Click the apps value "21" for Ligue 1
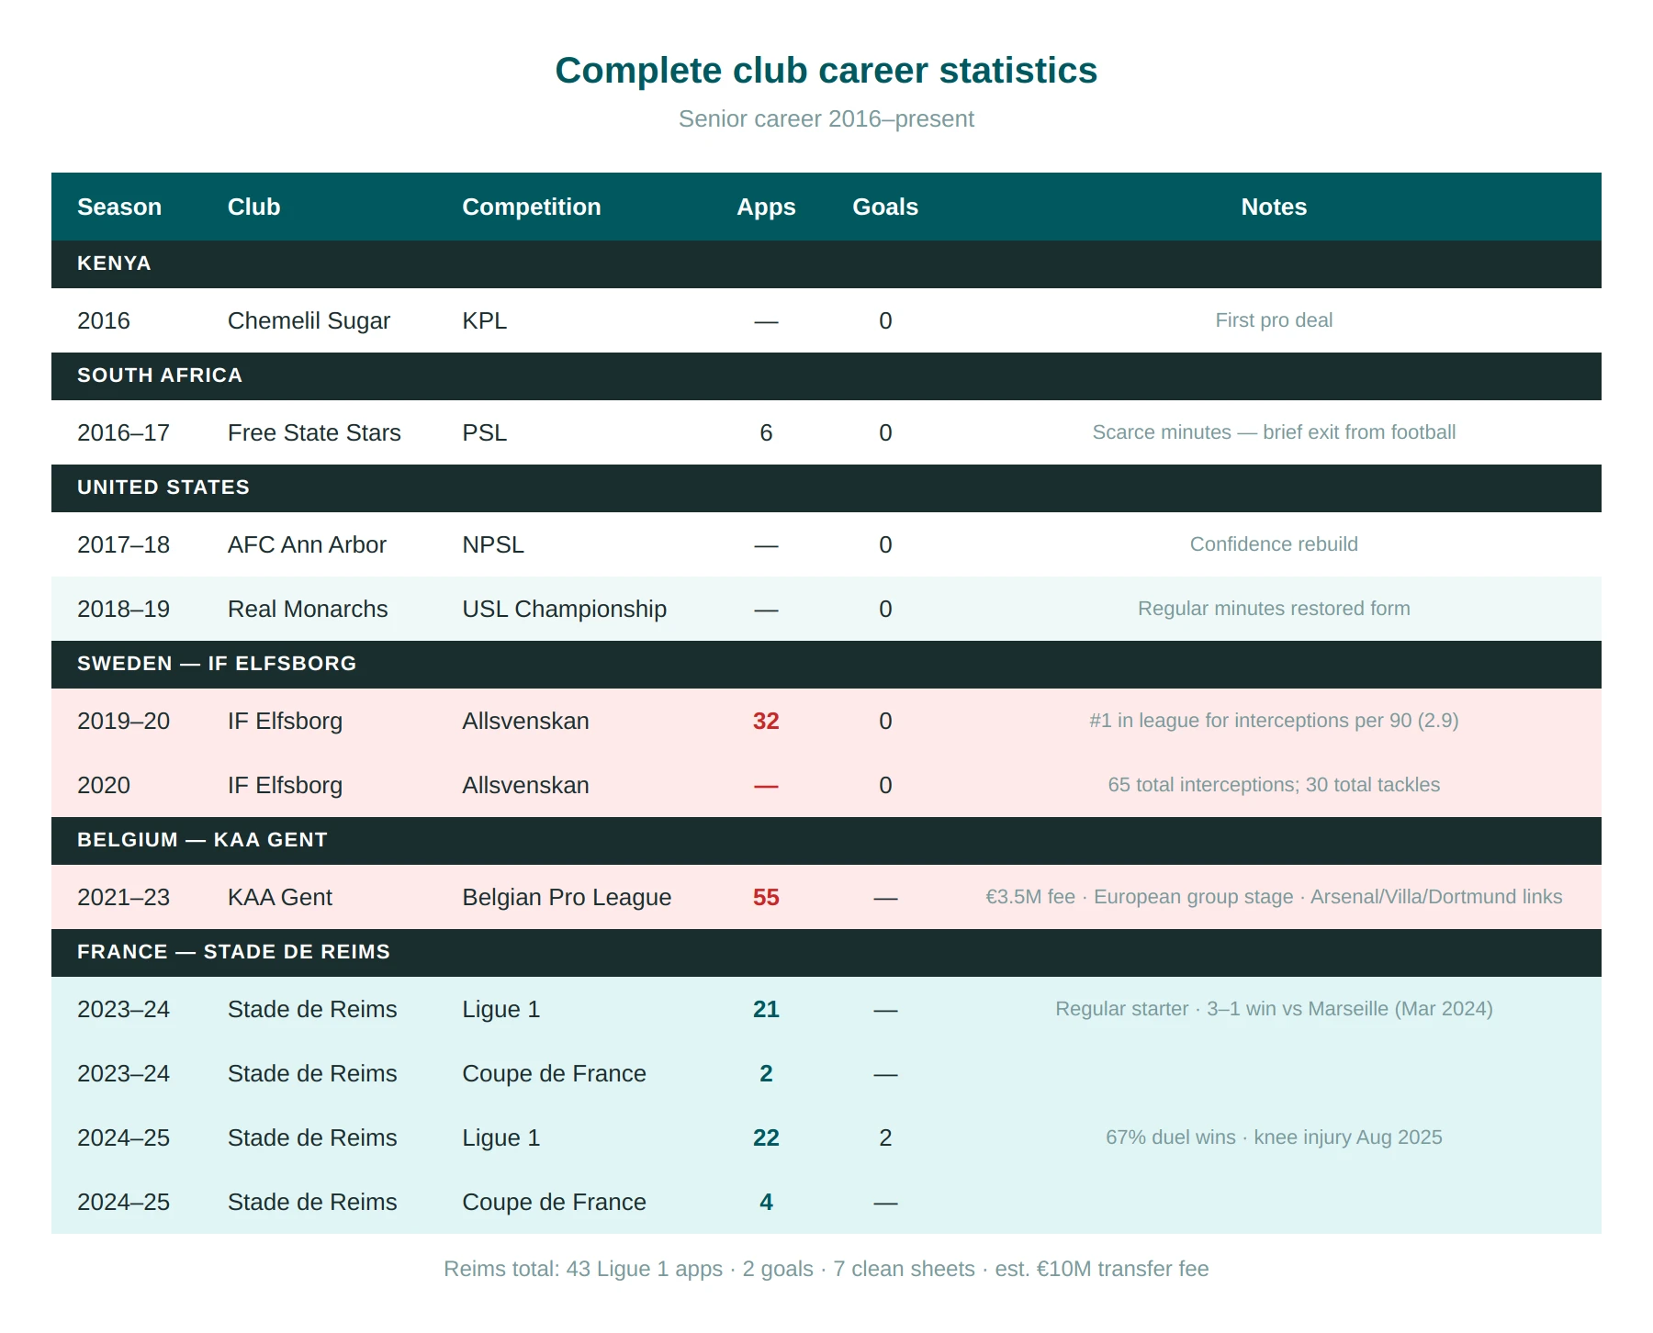The width and height of the screenshot is (1653, 1333). click(766, 1009)
